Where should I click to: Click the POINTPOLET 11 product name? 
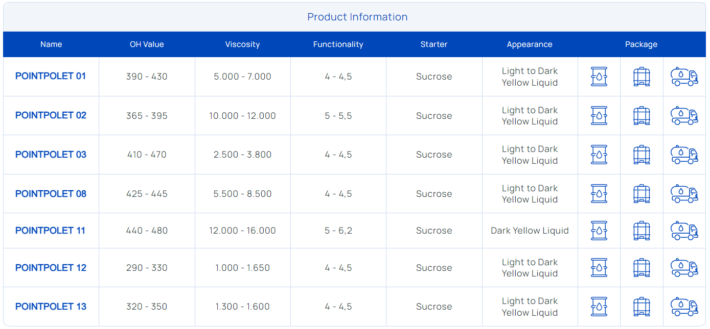[50, 231]
